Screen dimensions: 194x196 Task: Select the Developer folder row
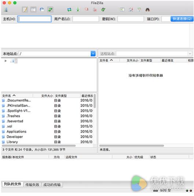coord(47,137)
